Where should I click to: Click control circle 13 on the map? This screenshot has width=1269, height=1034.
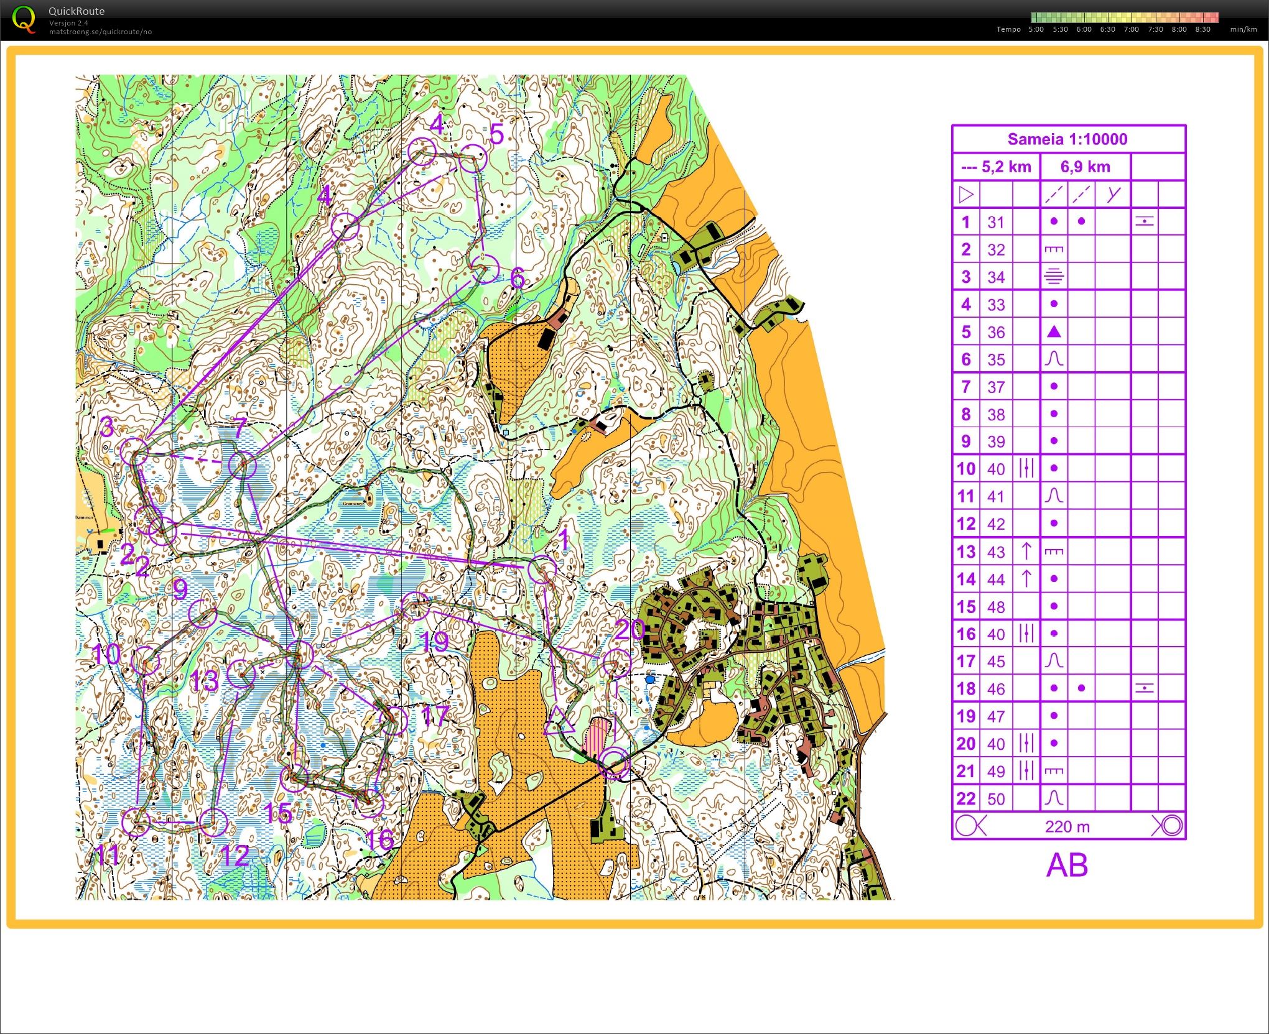tap(241, 673)
